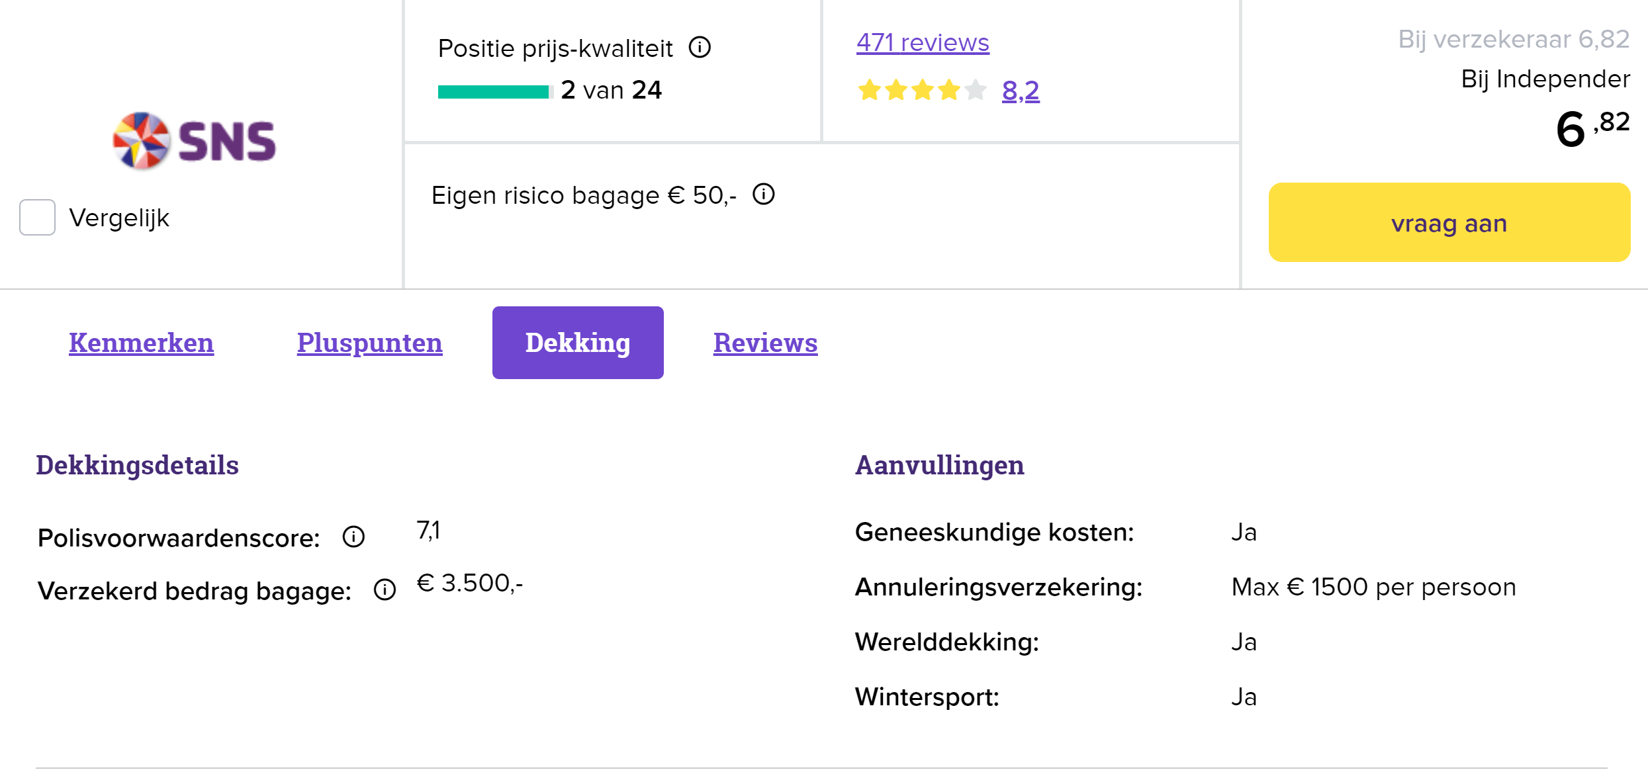Open info icon for Polisvoorwaardenscore

point(353,537)
